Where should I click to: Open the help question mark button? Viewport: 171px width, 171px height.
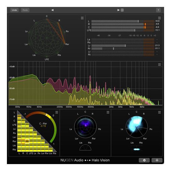[158, 10]
